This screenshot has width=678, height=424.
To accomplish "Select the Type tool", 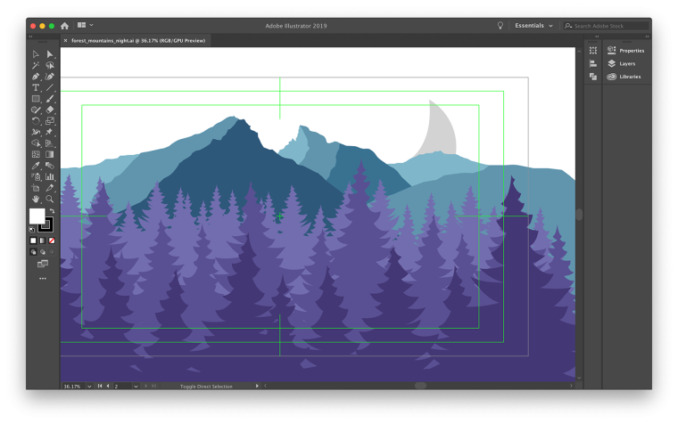I will [36, 87].
